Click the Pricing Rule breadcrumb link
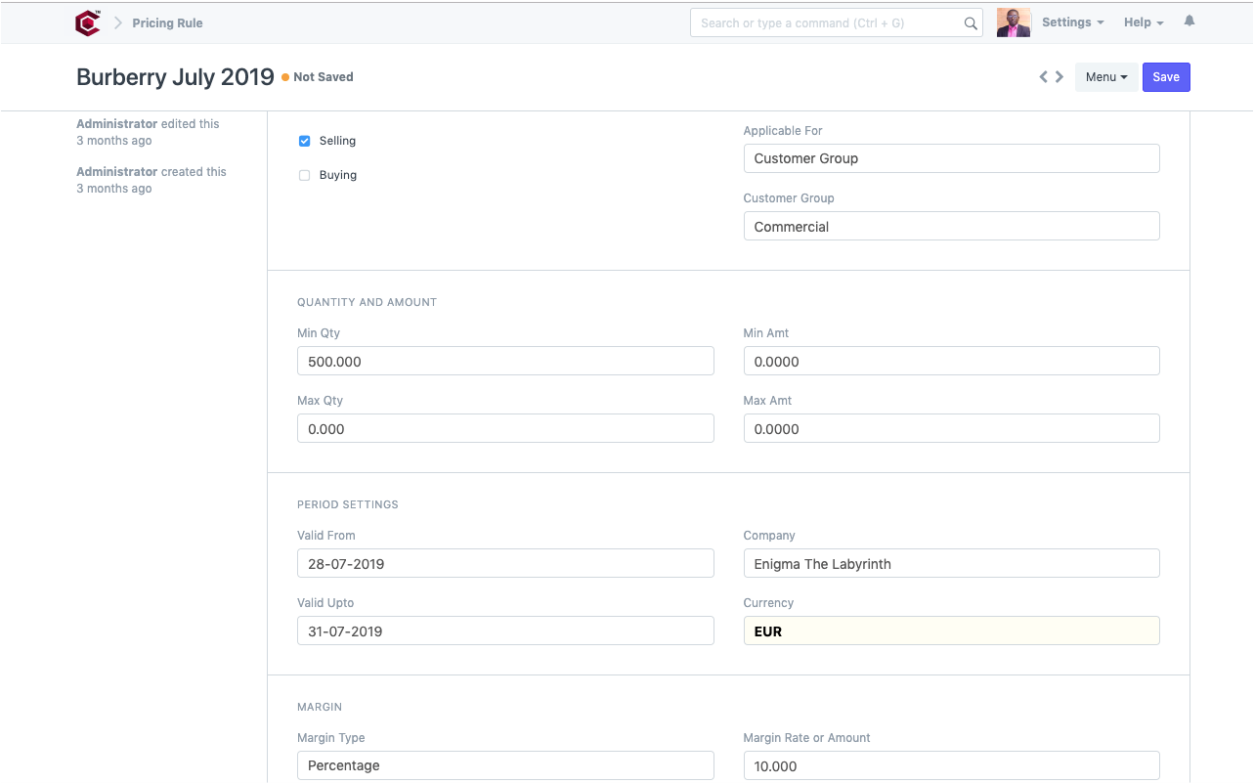1254x783 pixels. [167, 22]
